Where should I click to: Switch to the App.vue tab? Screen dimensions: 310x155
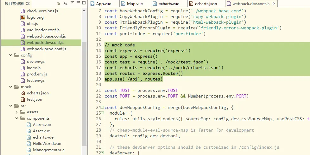[x=104, y=4]
